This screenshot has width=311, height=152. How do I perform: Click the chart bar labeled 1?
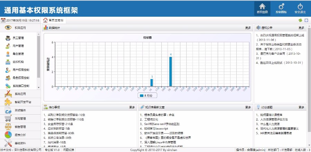pos(152,83)
